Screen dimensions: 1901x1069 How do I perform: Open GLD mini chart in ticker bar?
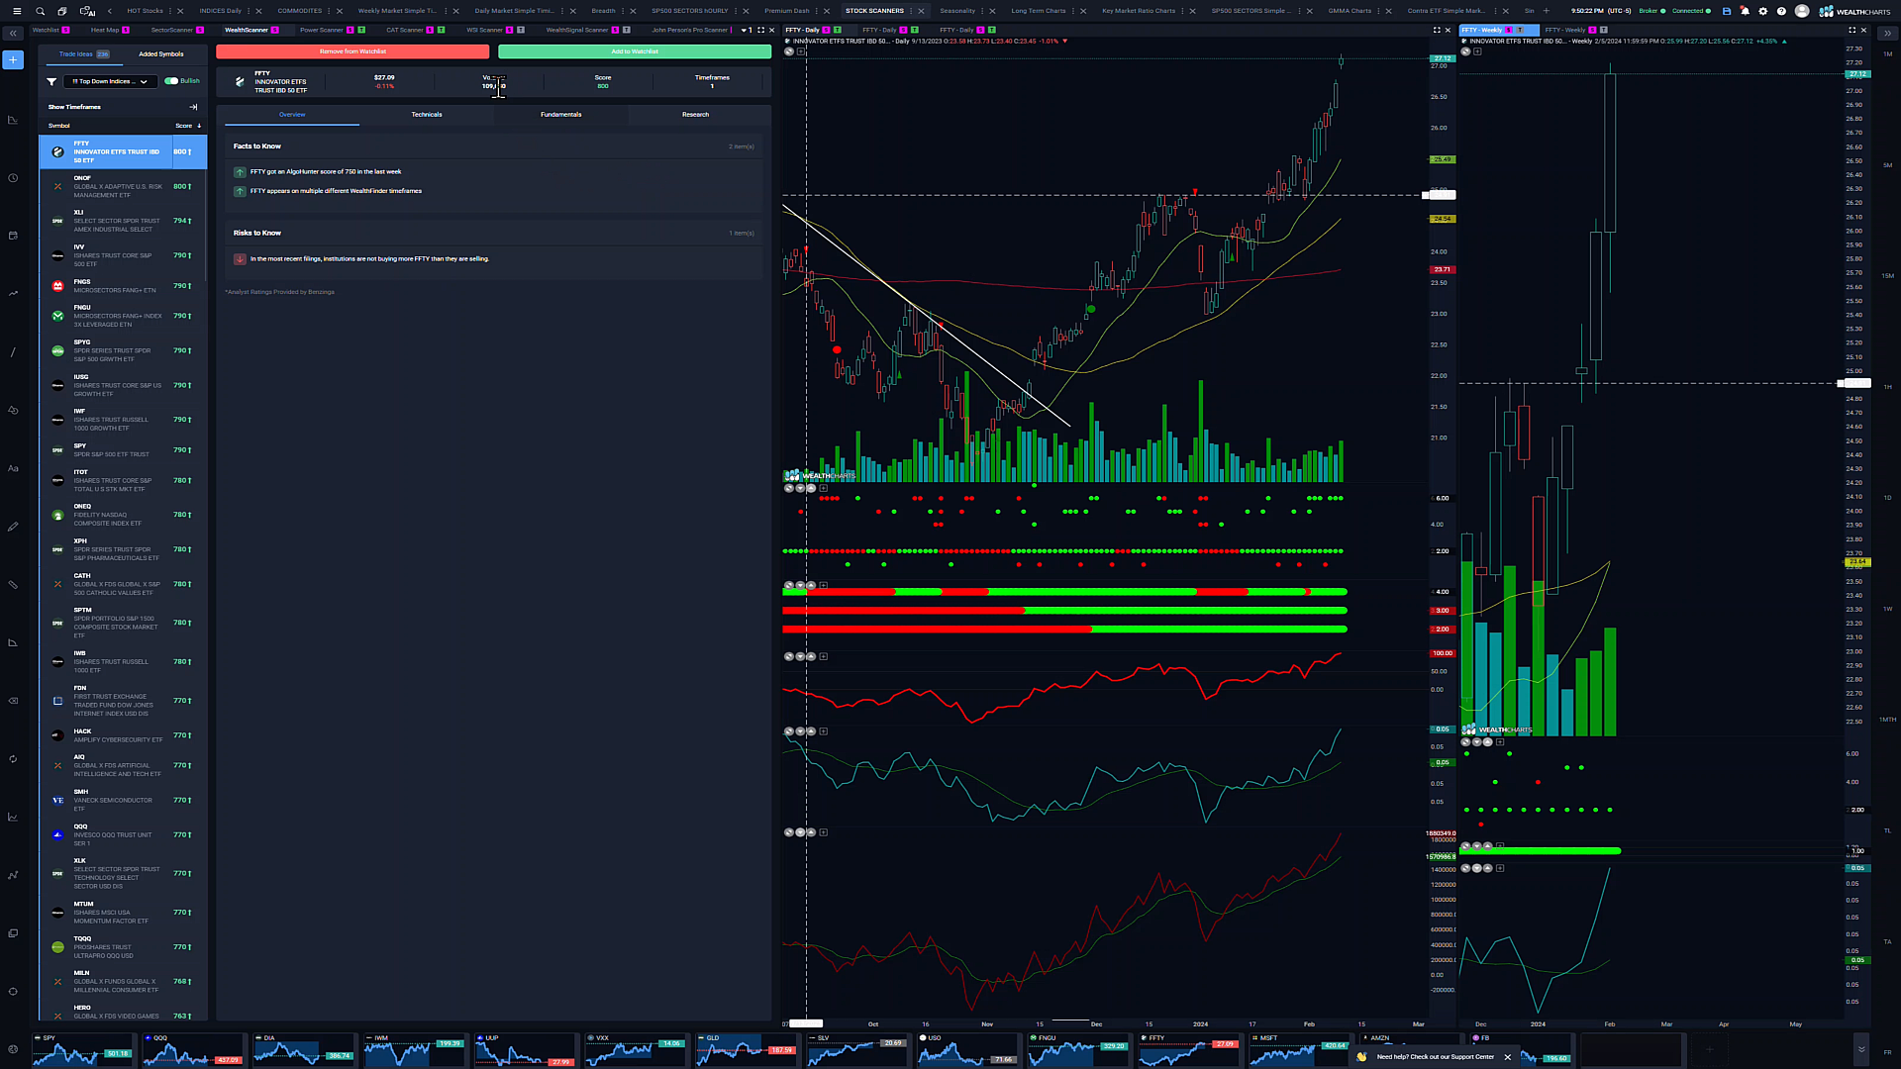click(747, 1049)
